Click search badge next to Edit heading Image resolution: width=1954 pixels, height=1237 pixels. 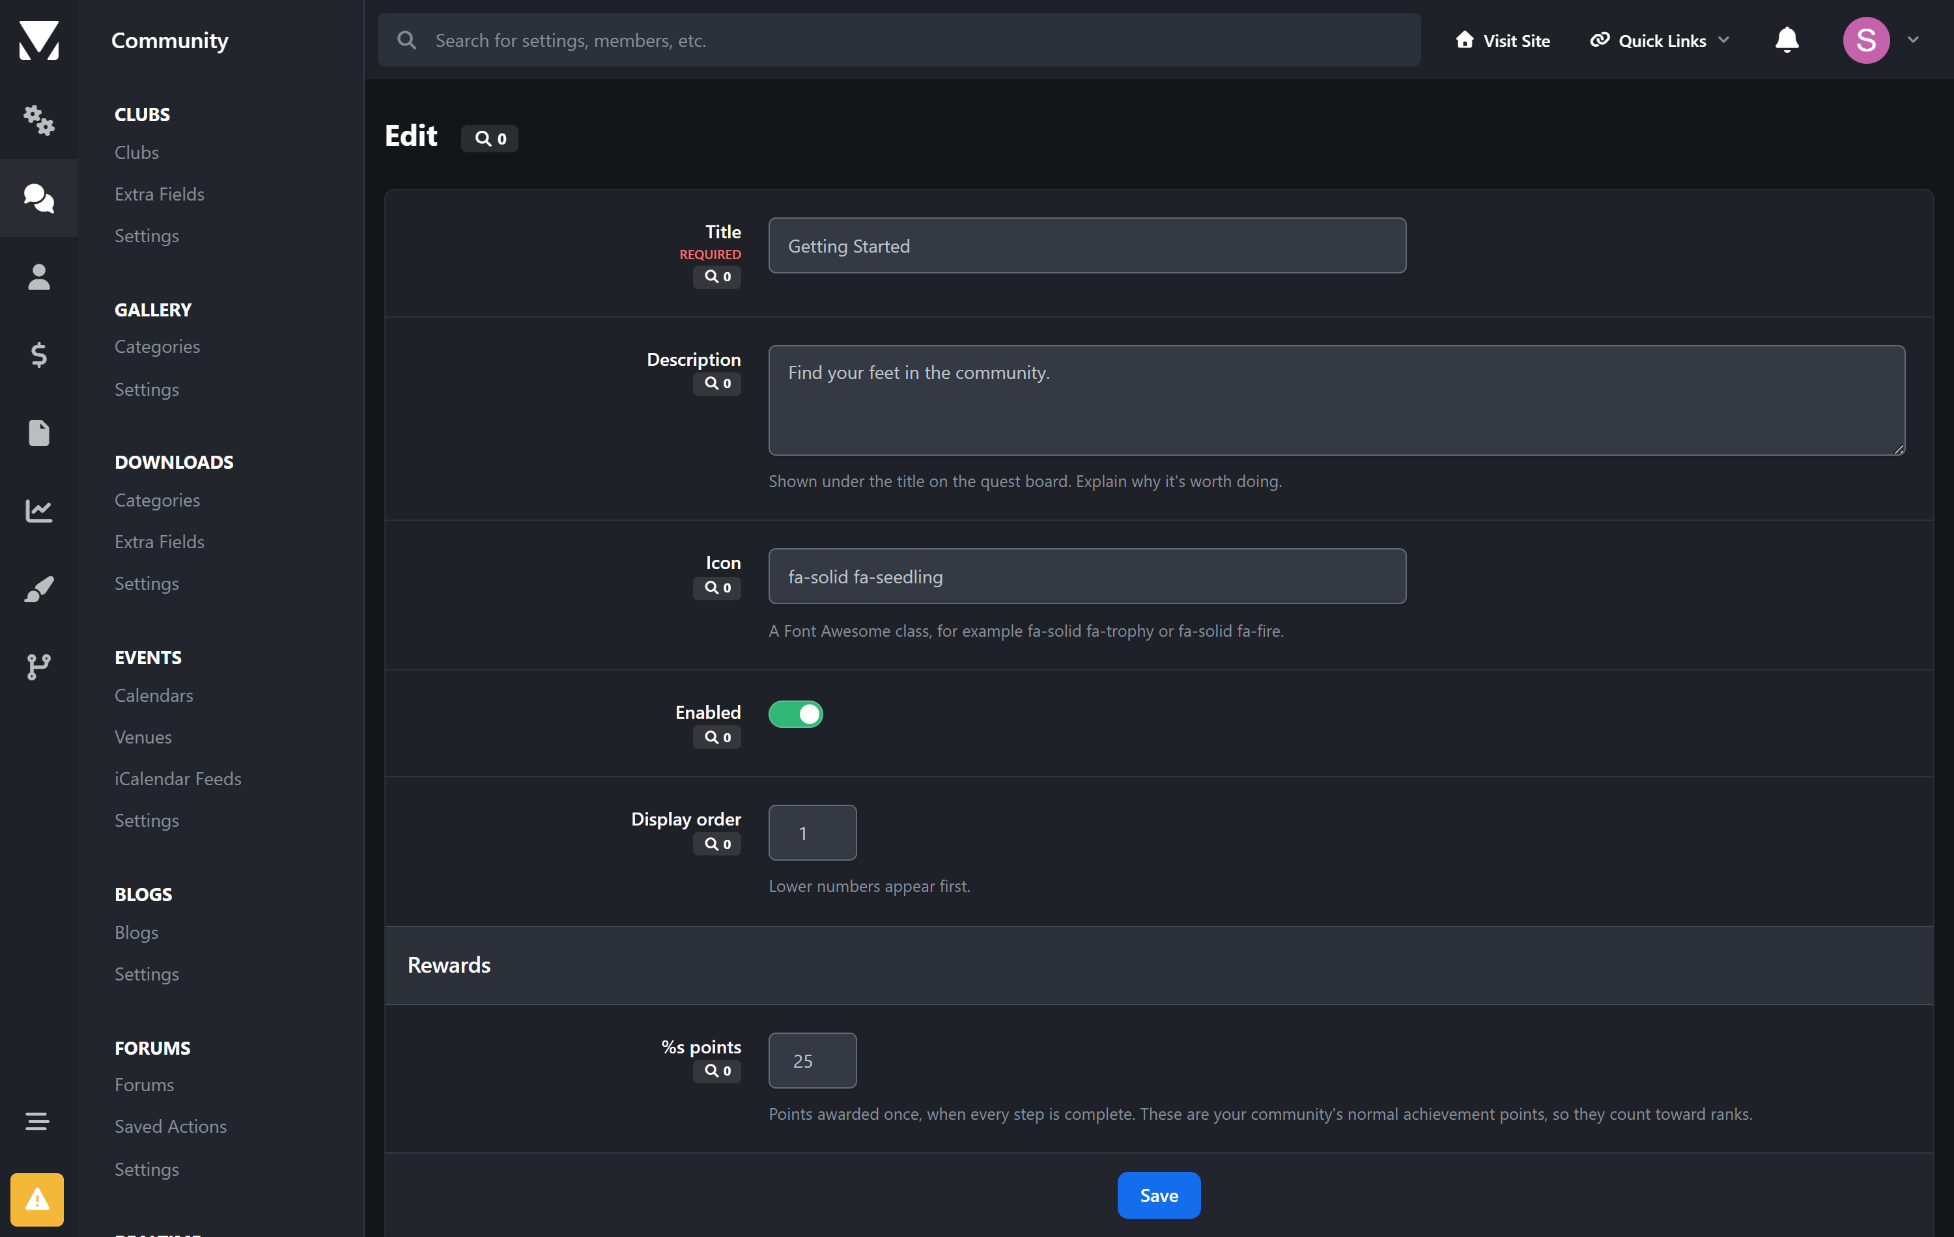[x=490, y=138]
